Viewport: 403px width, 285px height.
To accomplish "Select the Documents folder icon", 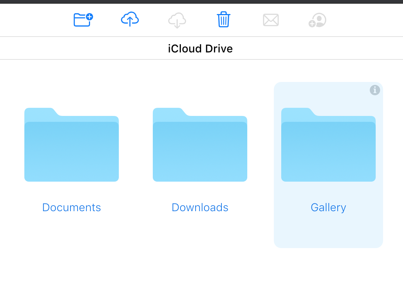I will point(72,145).
